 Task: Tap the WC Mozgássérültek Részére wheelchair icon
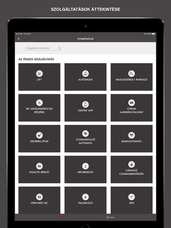39,103
